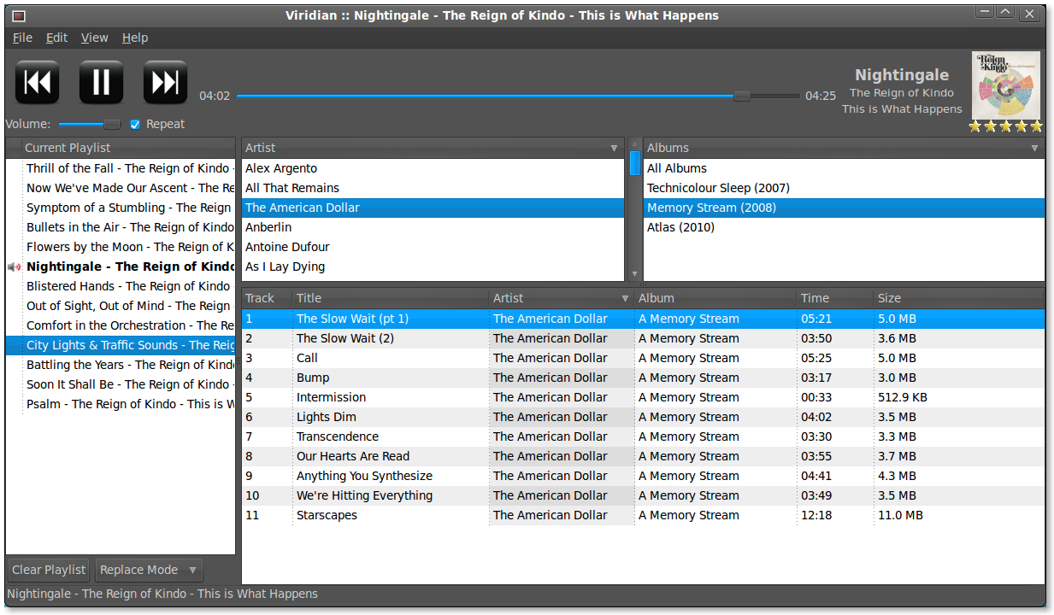Select the song Starscapes

tap(643, 515)
